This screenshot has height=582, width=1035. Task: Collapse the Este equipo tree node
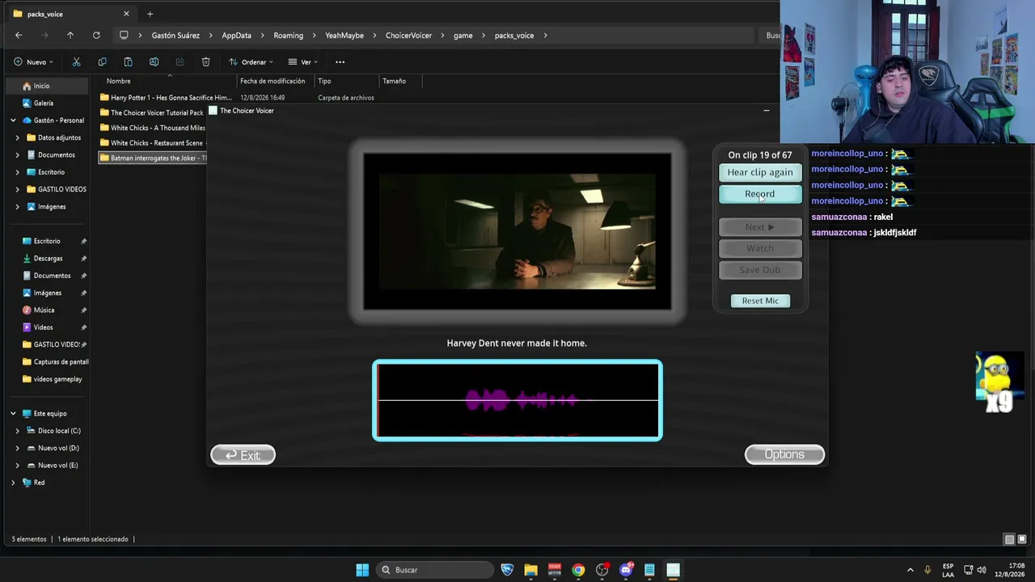click(x=13, y=414)
